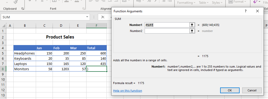Click Keyboards Mar value 85
Image resolution: width=268 pixels, height=99 pixels.
pyautogui.click(x=78, y=58)
